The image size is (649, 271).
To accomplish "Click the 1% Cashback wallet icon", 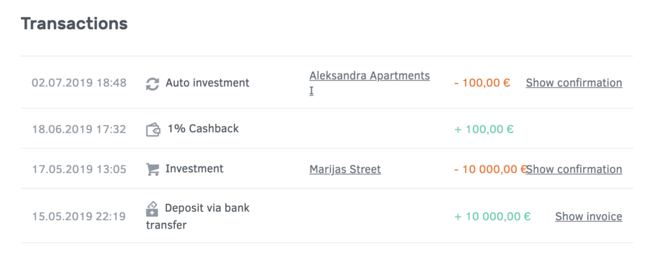I will [153, 130].
